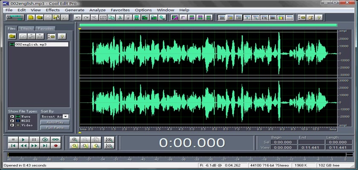Click Zoom to Selection magnifier icon
358x170 pixels.
[85, 146]
